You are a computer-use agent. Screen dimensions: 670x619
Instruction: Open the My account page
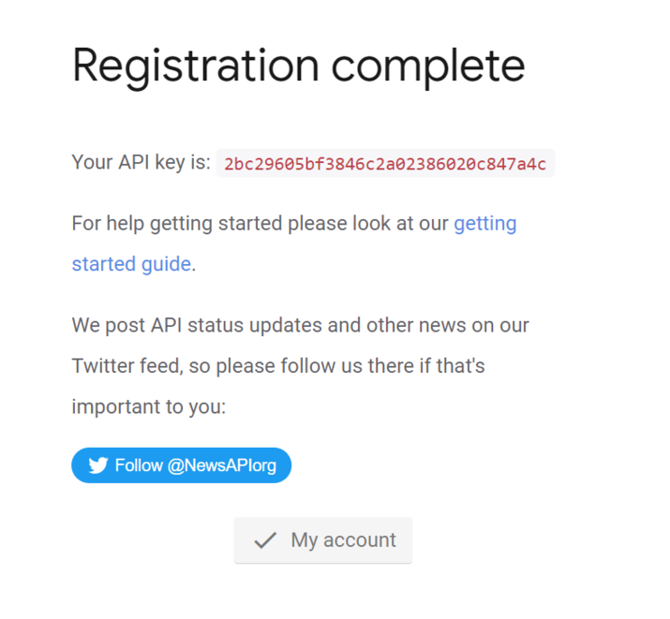(x=322, y=540)
